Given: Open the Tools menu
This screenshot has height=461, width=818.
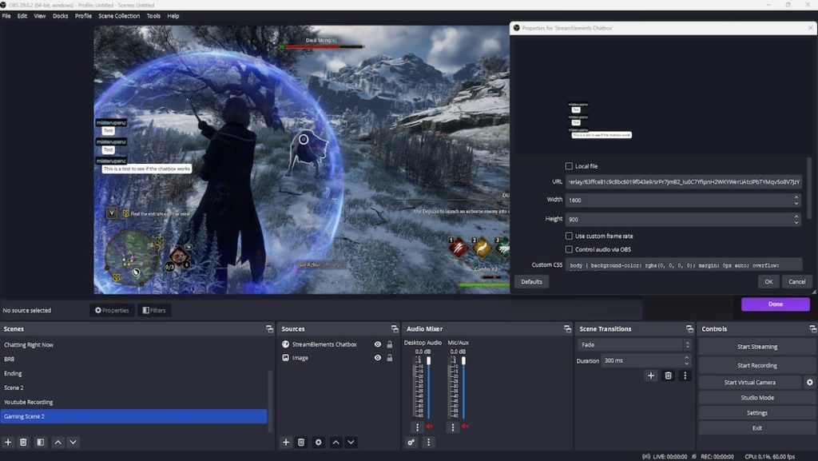Looking at the screenshot, I should coord(153,16).
